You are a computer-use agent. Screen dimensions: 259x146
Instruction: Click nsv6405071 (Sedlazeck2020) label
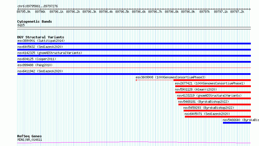point(207,114)
